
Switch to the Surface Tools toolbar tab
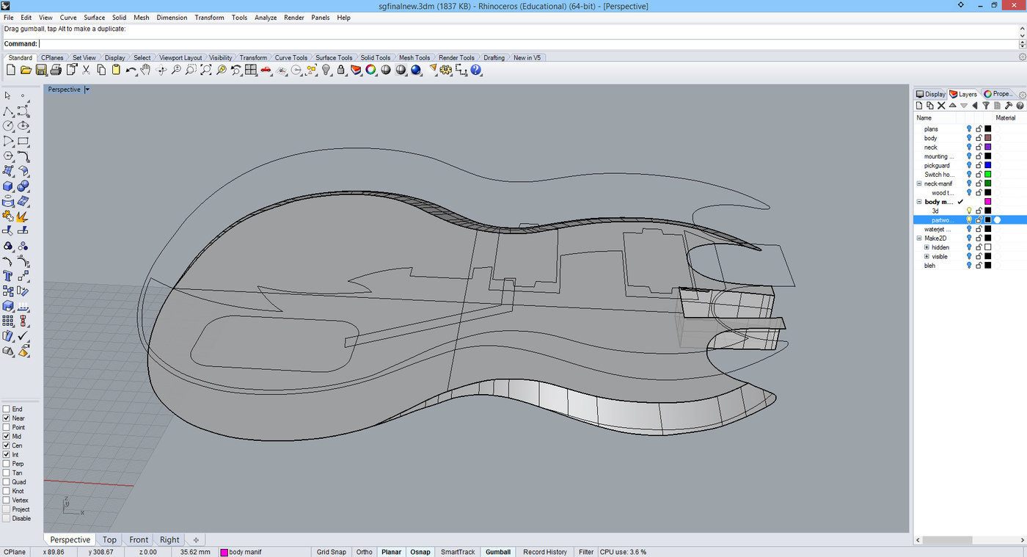coord(335,57)
